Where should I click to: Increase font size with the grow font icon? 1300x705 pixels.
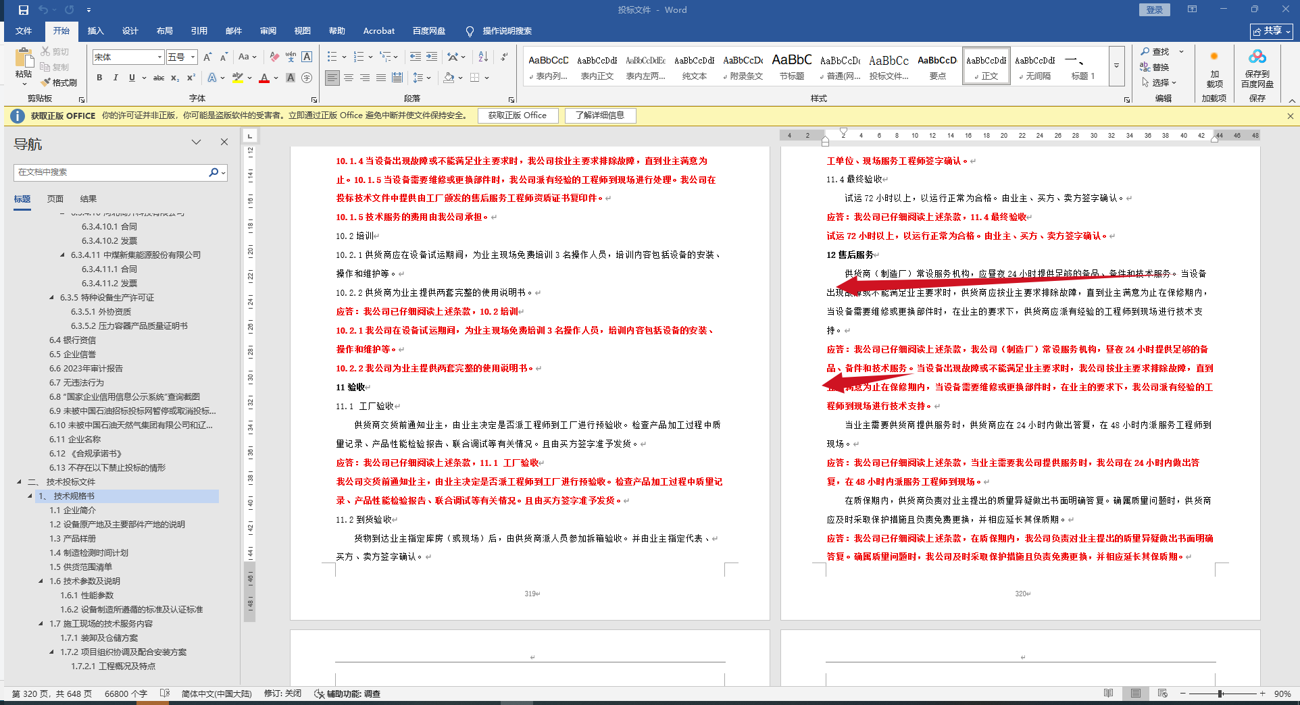pos(207,57)
